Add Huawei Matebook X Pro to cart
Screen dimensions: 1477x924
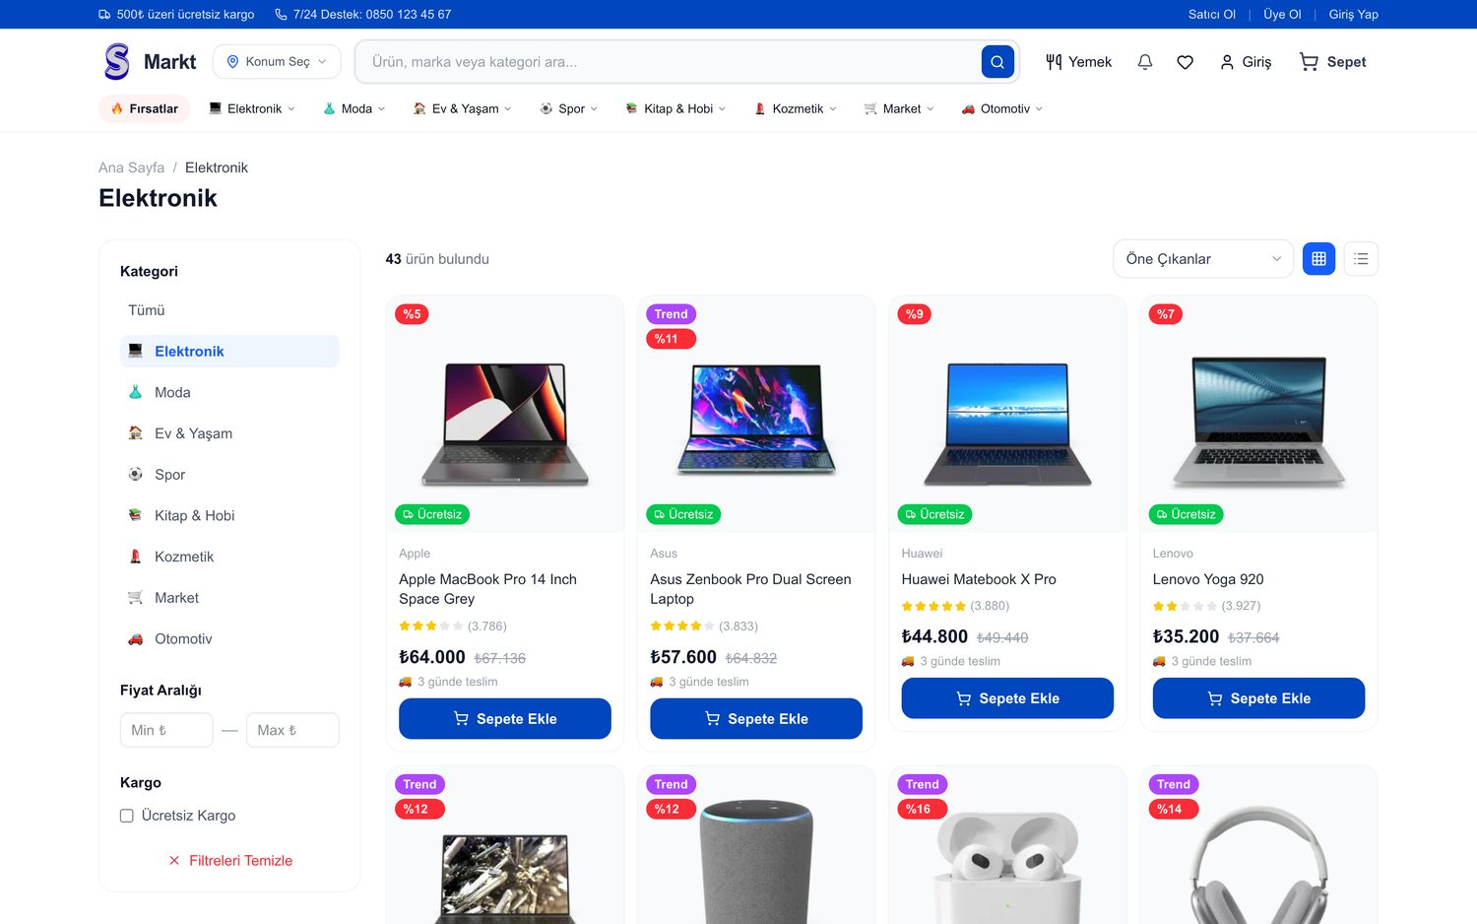pos(1007,697)
